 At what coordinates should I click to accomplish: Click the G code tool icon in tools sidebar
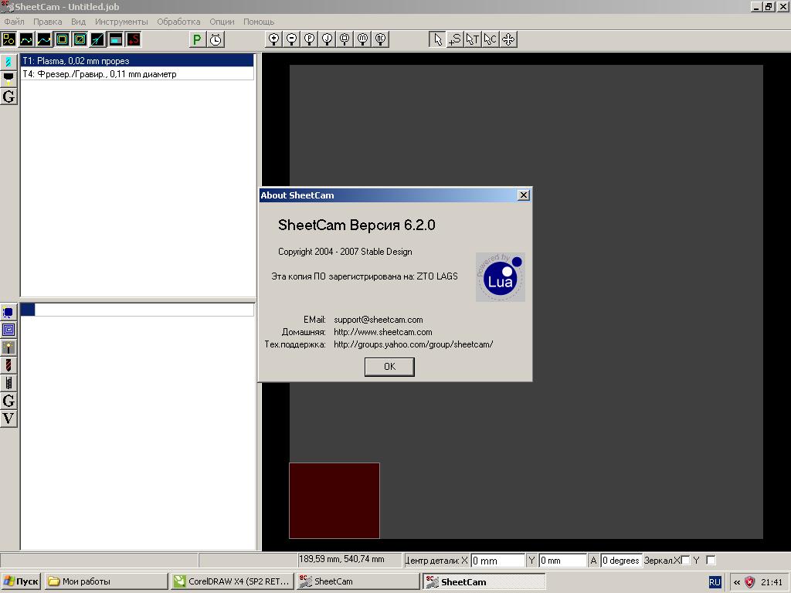coord(8,97)
